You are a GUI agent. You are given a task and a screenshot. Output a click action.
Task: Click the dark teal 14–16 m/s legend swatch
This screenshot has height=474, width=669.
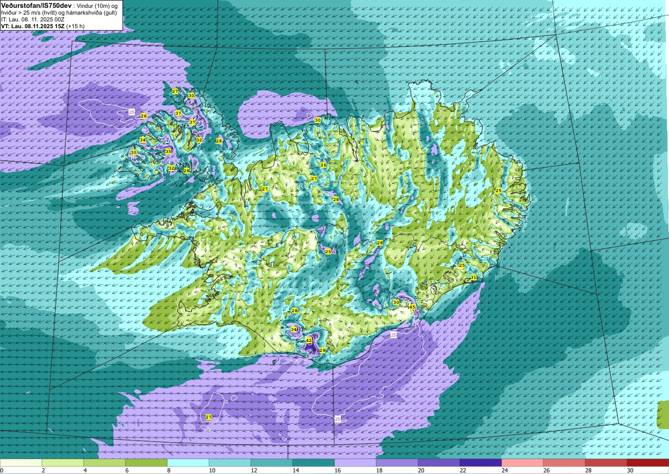tap(314, 463)
